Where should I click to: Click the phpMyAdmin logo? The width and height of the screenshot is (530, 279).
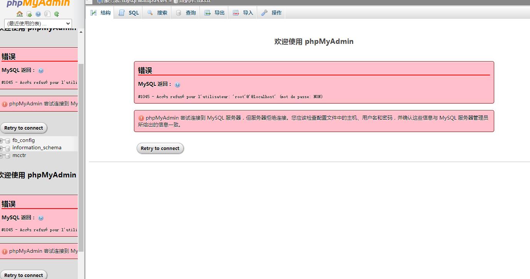click(x=38, y=4)
